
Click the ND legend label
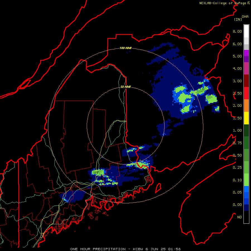click(x=240, y=217)
